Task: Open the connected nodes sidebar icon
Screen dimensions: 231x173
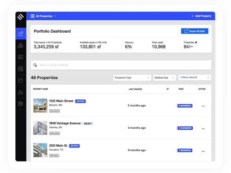Action: pyautogui.click(x=20, y=92)
